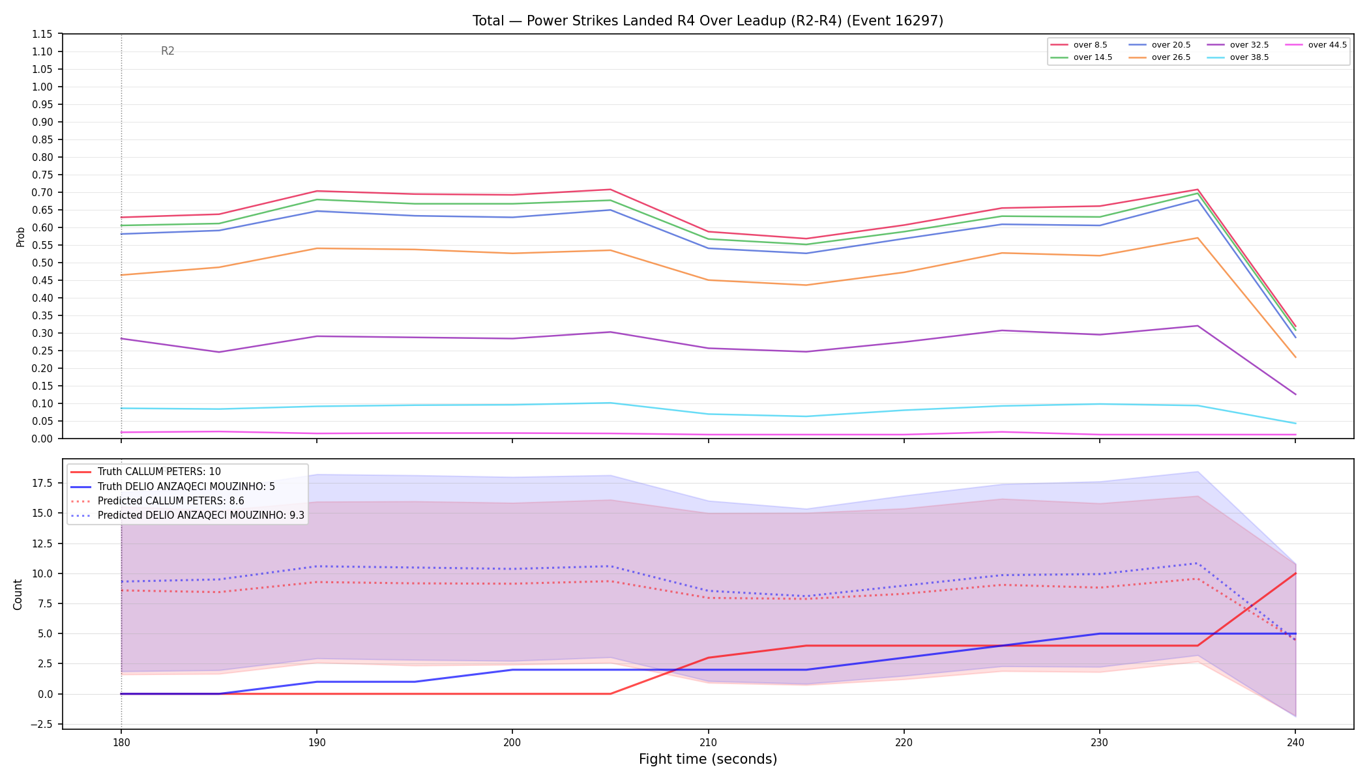Click the 190 tick on the x-axis
This screenshot has width=1369, height=782.
(316, 742)
